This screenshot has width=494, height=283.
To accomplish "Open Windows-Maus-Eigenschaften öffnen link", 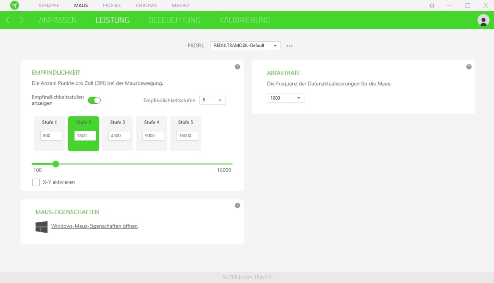I will point(94,226).
